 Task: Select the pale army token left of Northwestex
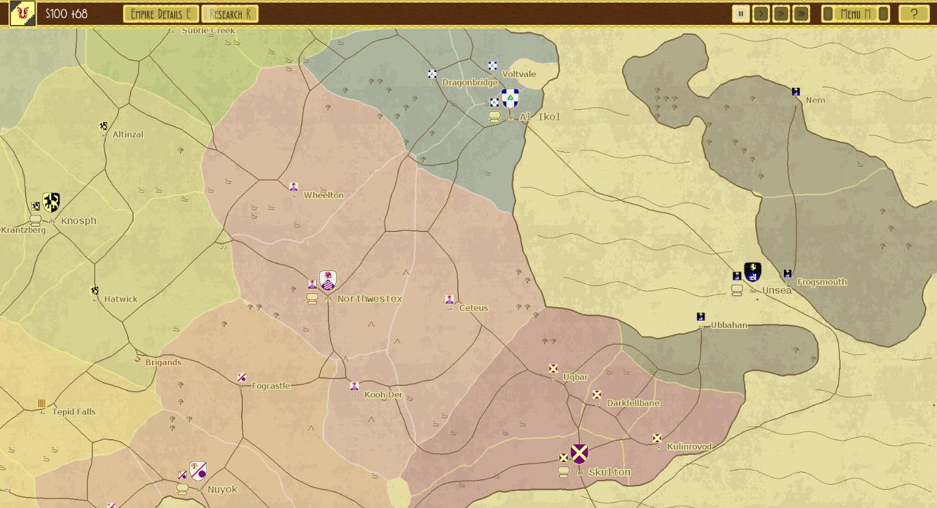(312, 299)
